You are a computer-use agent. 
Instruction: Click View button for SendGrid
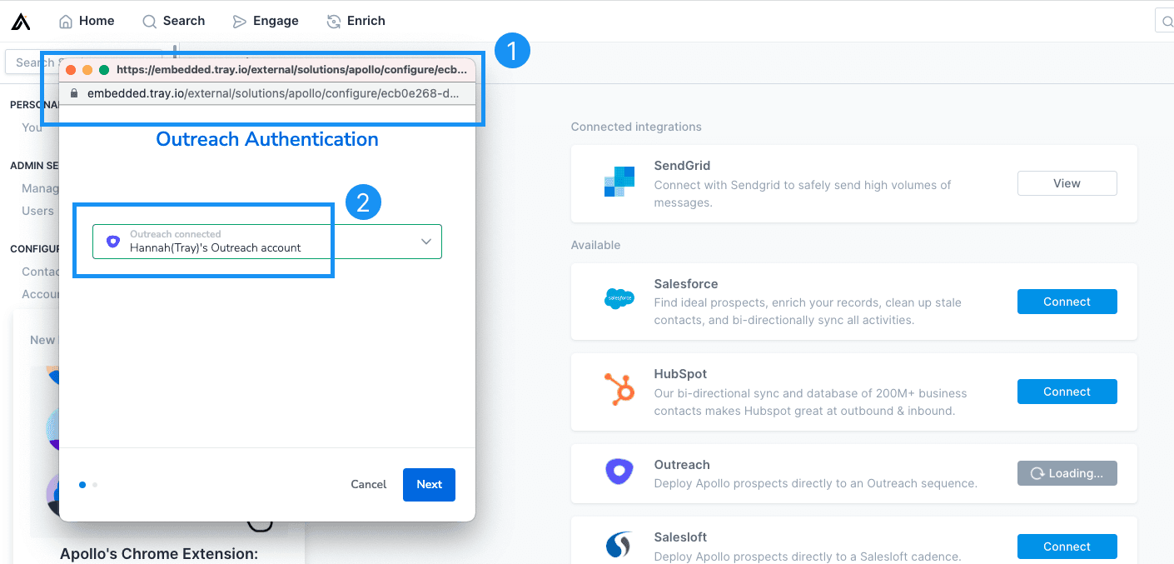1067,183
